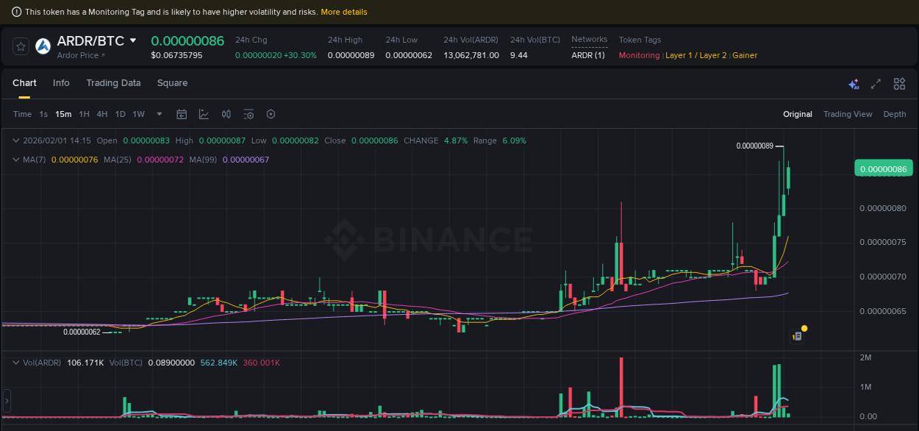This screenshot has width=919, height=431.
Task: Open the chart layout grid icon
Action: (x=899, y=84)
